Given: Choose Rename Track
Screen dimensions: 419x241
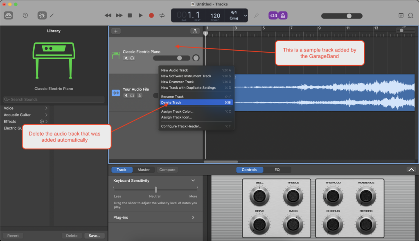Looking at the screenshot, I should click(x=196, y=97).
